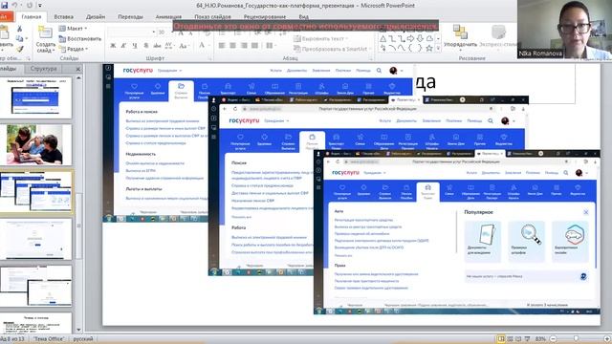Close the slides thumbnail pane with X
Viewport: 612px width, 344px height.
pyautogui.click(x=78, y=69)
